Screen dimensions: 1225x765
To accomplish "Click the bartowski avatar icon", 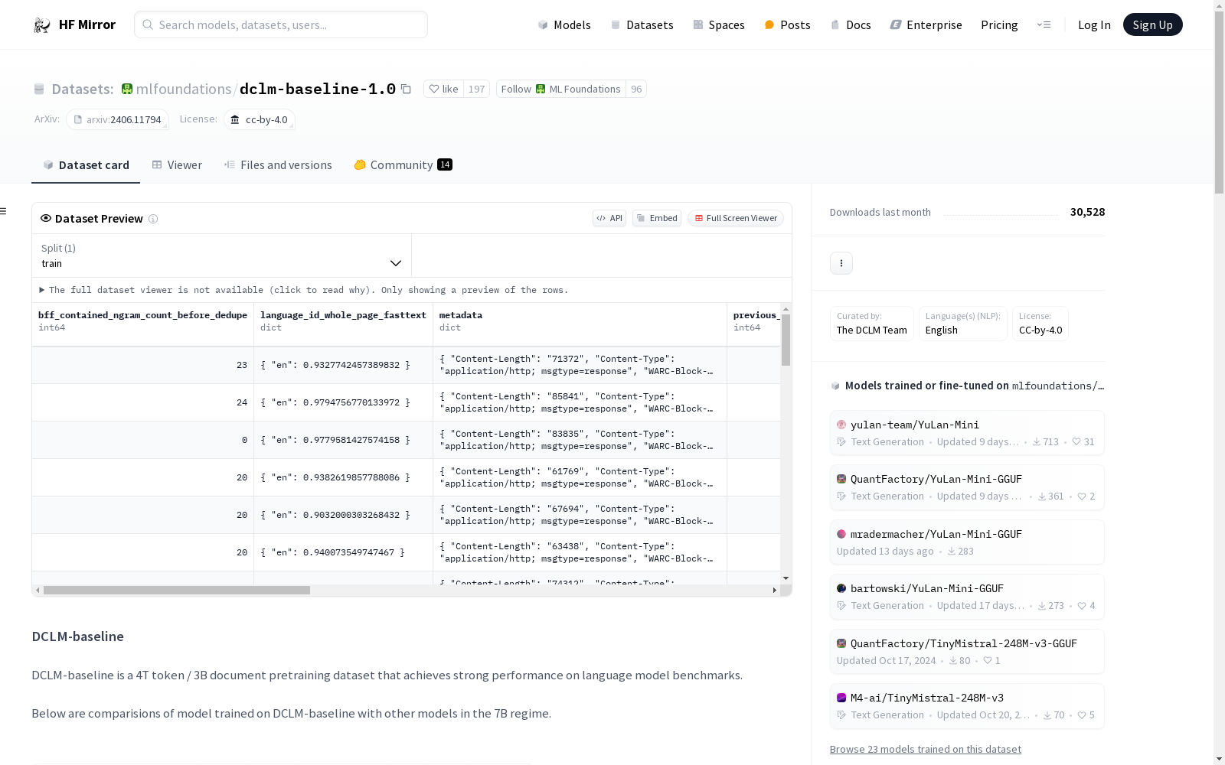I will coord(841,588).
